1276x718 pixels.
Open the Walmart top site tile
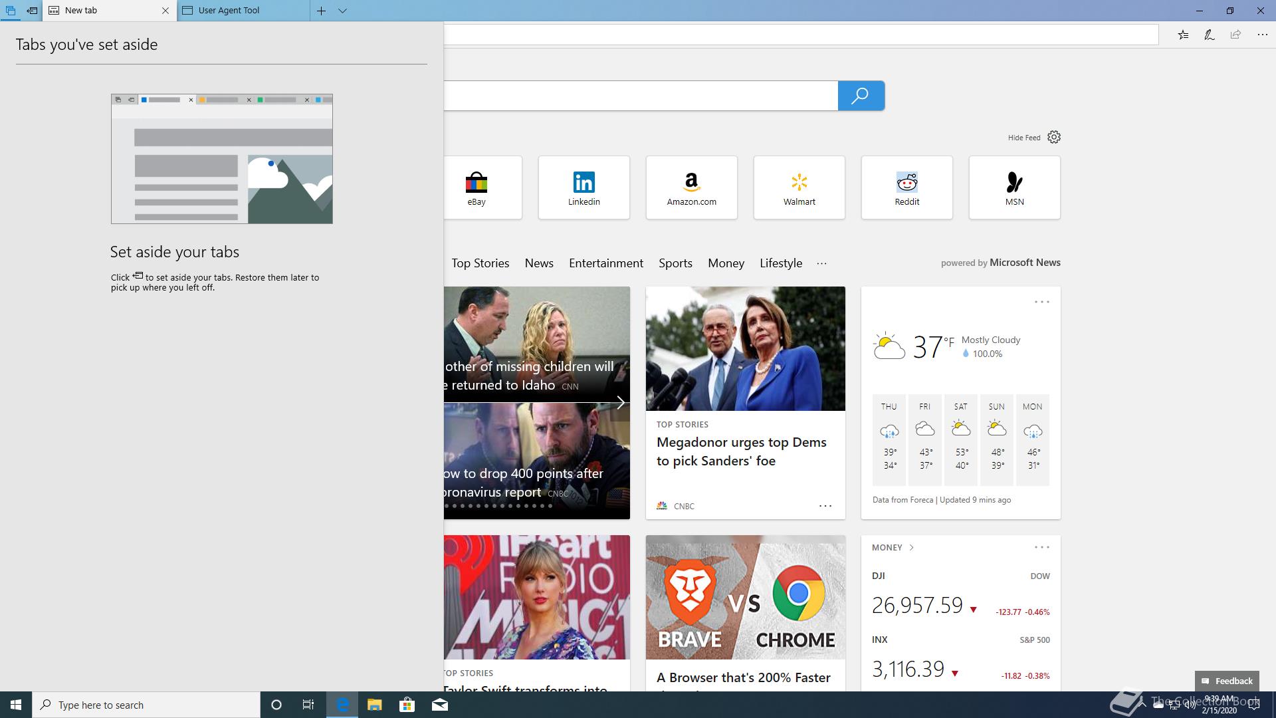click(799, 187)
